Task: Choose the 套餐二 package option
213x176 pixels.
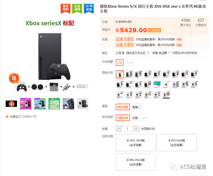Action: click(x=136, y=107)
